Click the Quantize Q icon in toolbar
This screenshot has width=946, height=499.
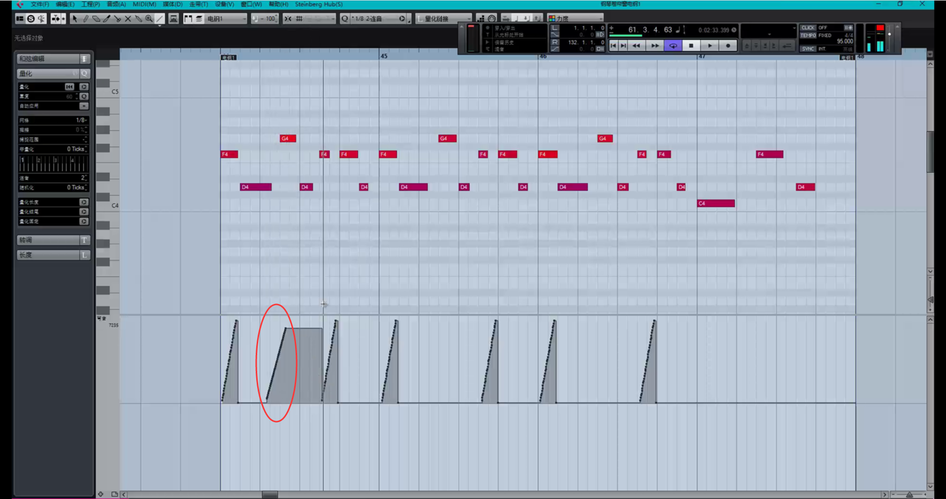tap(345, 19)
